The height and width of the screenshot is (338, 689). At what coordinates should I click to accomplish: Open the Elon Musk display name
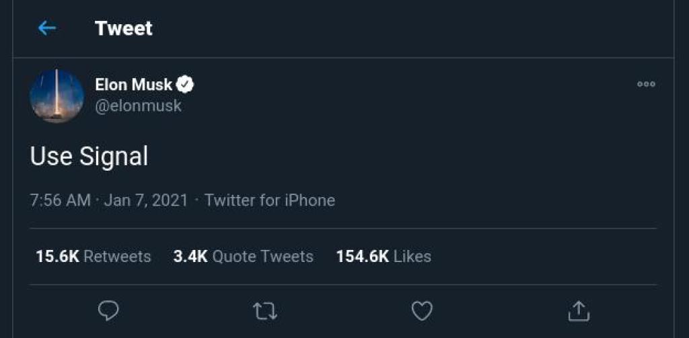pyautogui.click(x=134, y=85)
